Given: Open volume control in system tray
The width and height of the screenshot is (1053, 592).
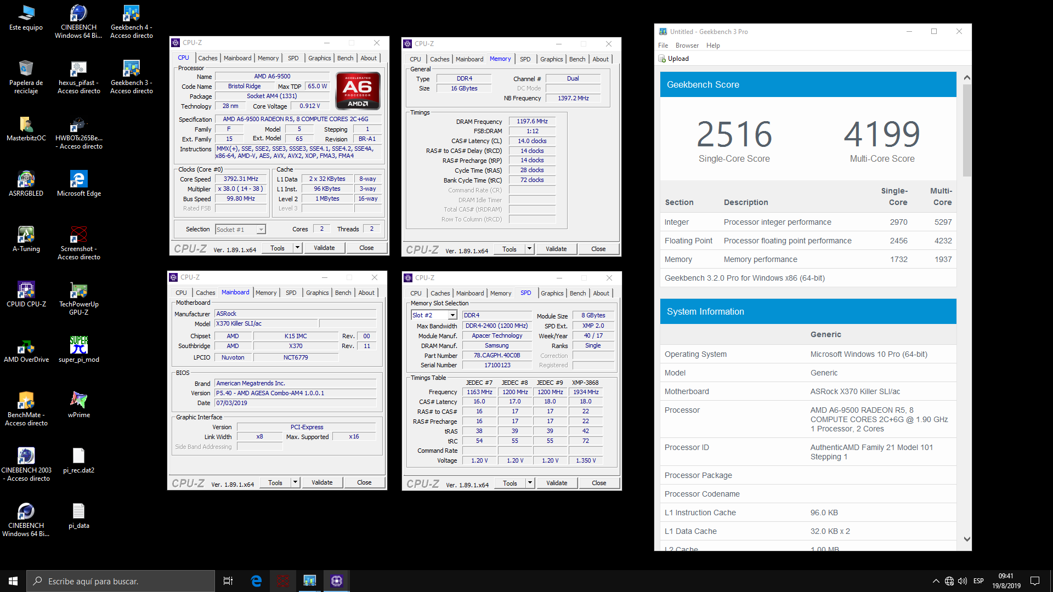Looking at the screenshot, I should point(963,581).
